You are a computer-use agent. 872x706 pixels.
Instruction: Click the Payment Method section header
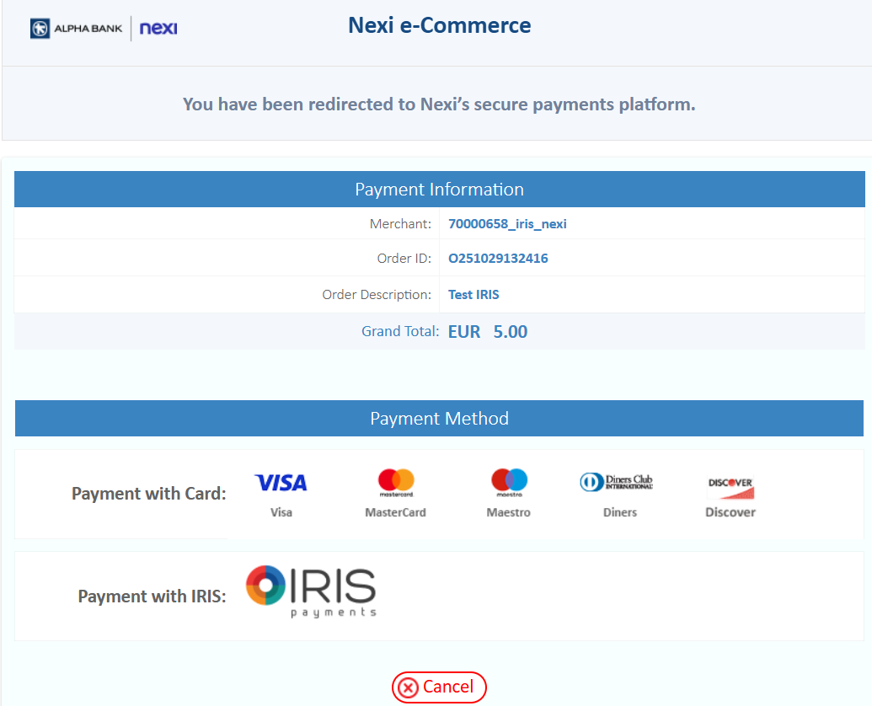[x=439, y=419]
